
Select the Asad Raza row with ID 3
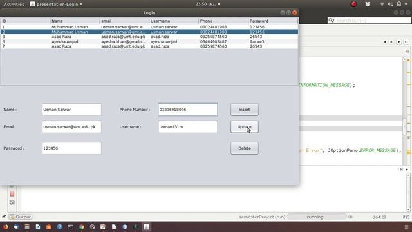tap(149, 37)
